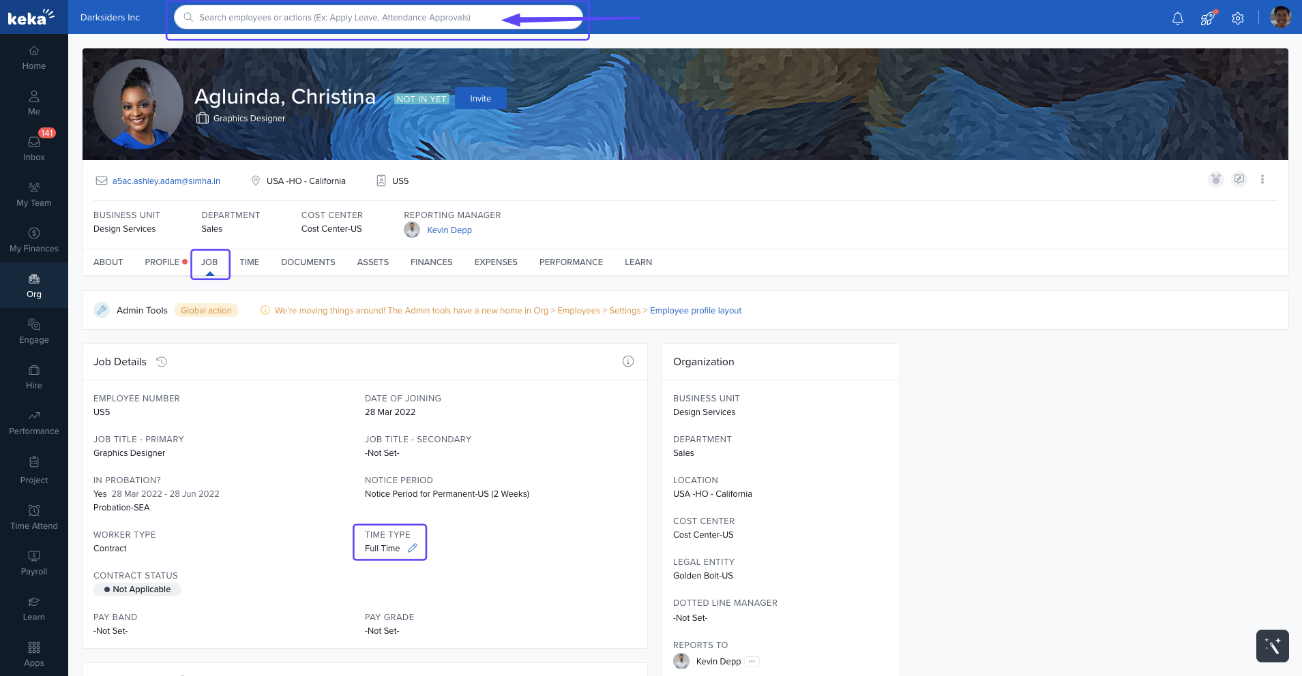Viewport: 1302px width, 676px height.
Task: Open Inbox in the sidebar
Action: 34,148
